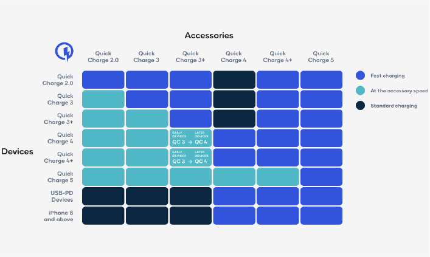Click the Quick Charge lightning bolt logo
The image size is (430, 257).
[64, 52]
